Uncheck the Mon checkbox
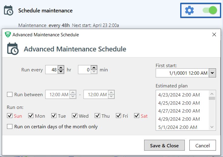223x157 pixels. (x=31, y=116)
